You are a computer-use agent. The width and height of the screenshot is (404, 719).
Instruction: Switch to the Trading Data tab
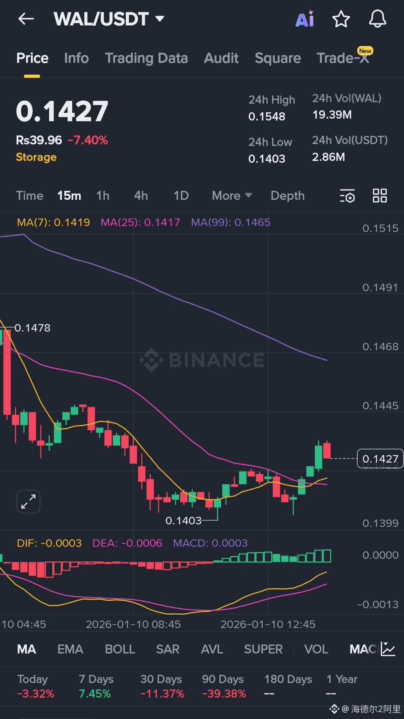point(146,58)
